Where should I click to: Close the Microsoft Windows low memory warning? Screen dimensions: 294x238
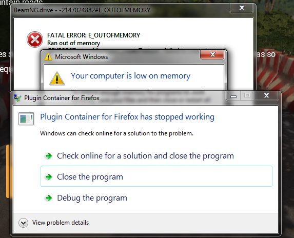(212, 54)
